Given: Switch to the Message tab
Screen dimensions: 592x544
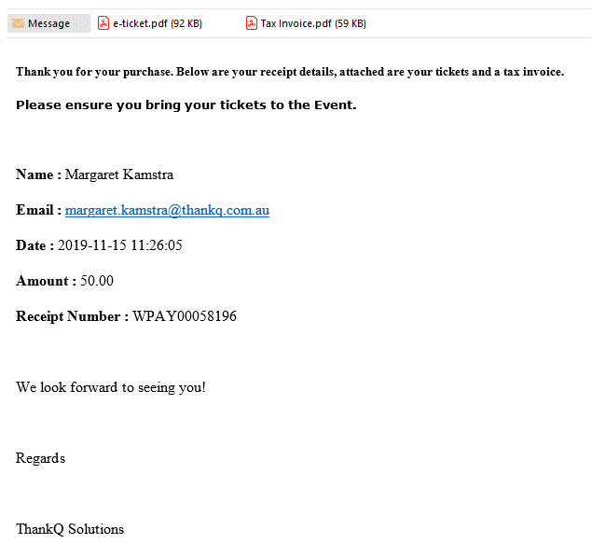Looking at the screenshot, I should 48,23.
